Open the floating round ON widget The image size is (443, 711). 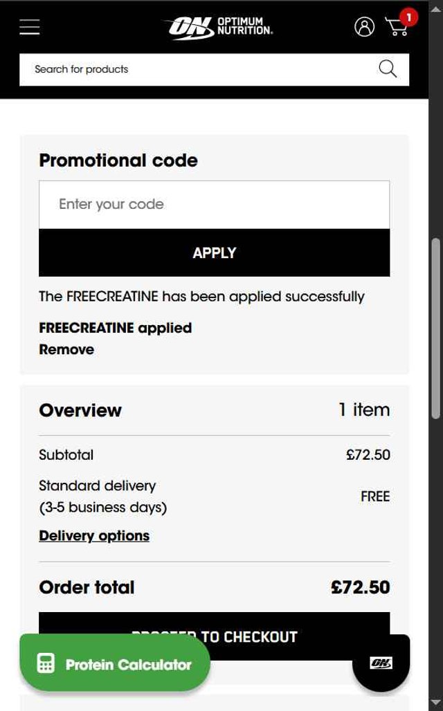click(x=381, y=663)
